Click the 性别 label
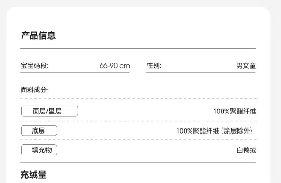Image resolution: width=281 pixels, height=183 pixels. point(154,65)
